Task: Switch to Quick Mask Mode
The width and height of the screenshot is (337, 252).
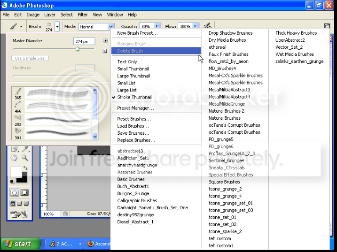Action: tap(24, 192)
